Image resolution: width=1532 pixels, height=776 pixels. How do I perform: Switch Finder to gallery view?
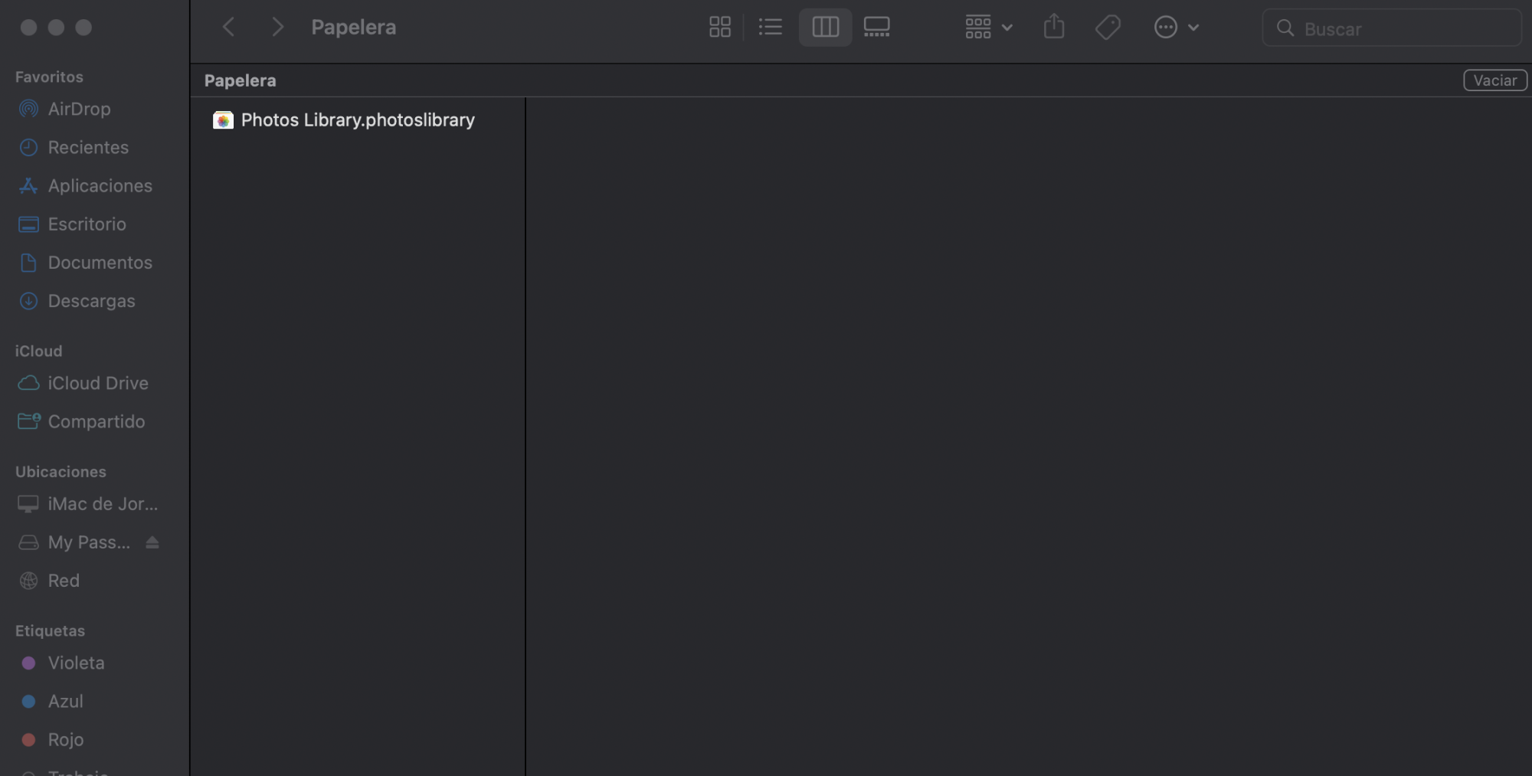[876, 28]
